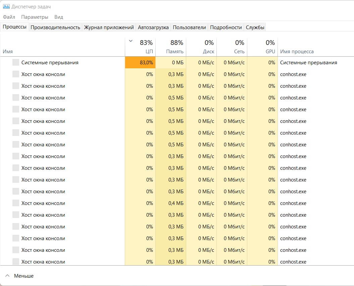Open the Файл menu
The width and height of the screenshot is (354, 286).
coord(9,17)
